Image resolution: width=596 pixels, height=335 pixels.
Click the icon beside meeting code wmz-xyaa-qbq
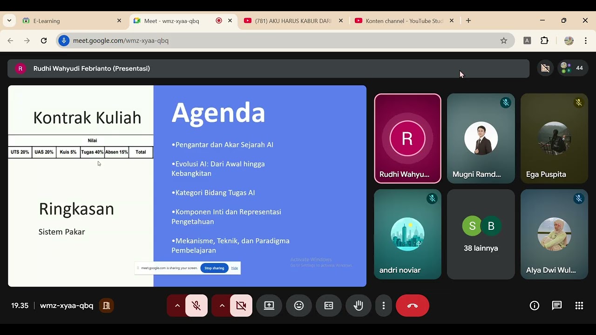click(x=107, y=306)
